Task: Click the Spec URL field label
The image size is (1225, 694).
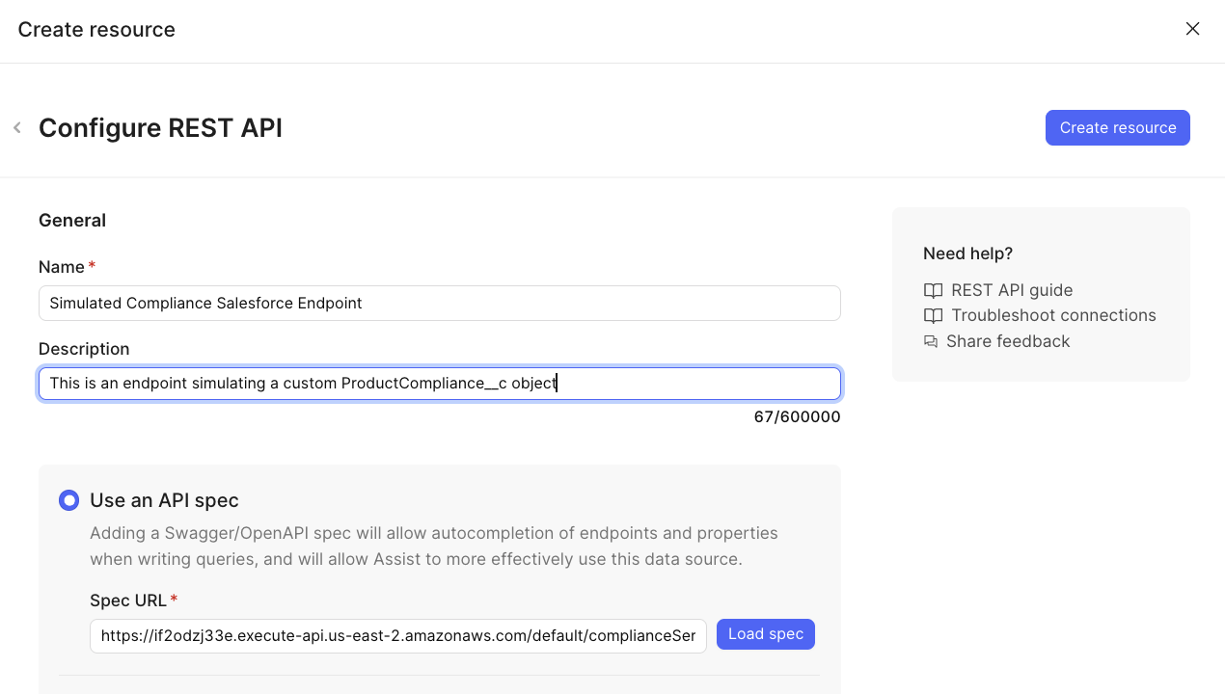Action: click(128, 601)
